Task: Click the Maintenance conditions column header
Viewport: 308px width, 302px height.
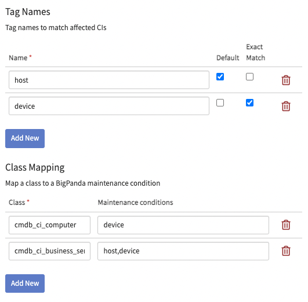Action: pyautogui.click(x=136, y=202)
